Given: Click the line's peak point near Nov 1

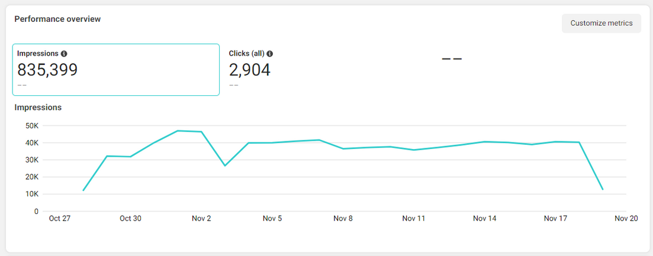Looking at the screenshot, I should pos(178,131).
